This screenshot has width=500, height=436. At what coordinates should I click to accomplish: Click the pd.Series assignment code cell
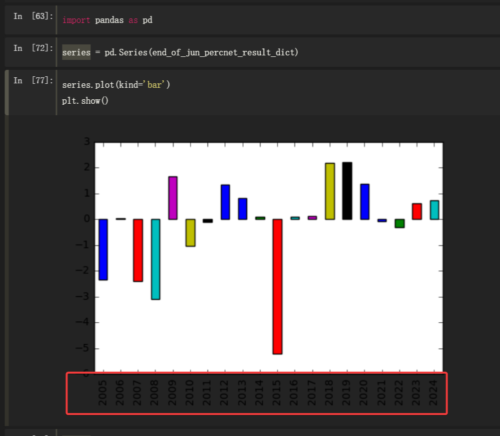click(x=278, y=52)
